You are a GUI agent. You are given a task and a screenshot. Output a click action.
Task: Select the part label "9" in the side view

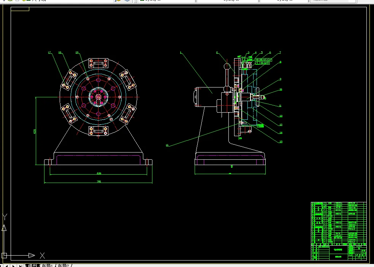(x=280, y=79)
